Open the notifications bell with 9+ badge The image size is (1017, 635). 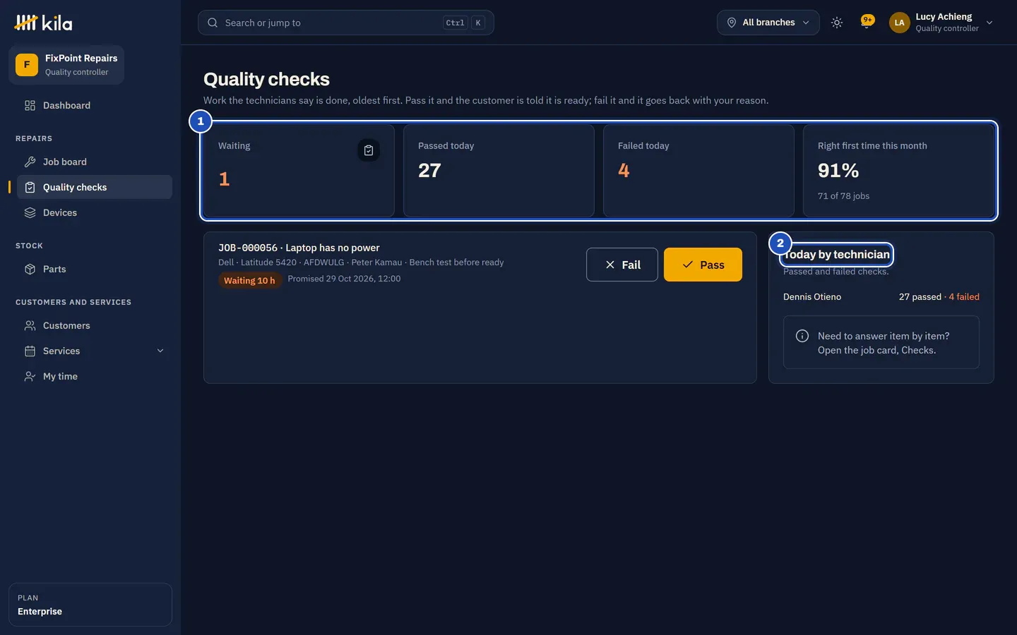coord(867,22)
